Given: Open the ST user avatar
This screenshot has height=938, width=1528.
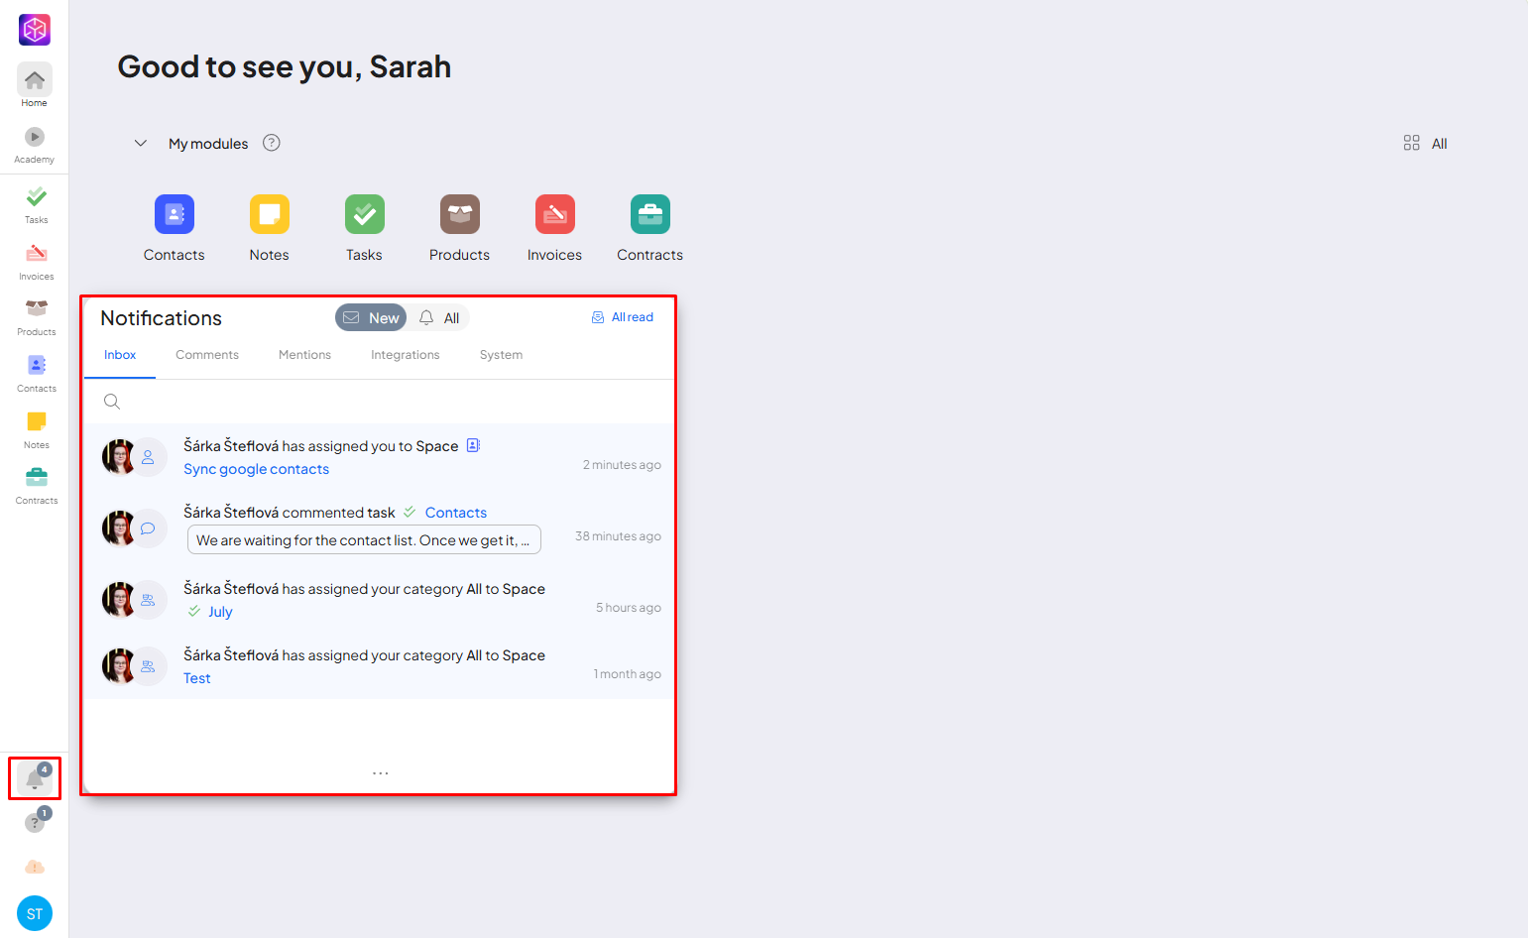Looking at the screenshot, I should point(35,914).
